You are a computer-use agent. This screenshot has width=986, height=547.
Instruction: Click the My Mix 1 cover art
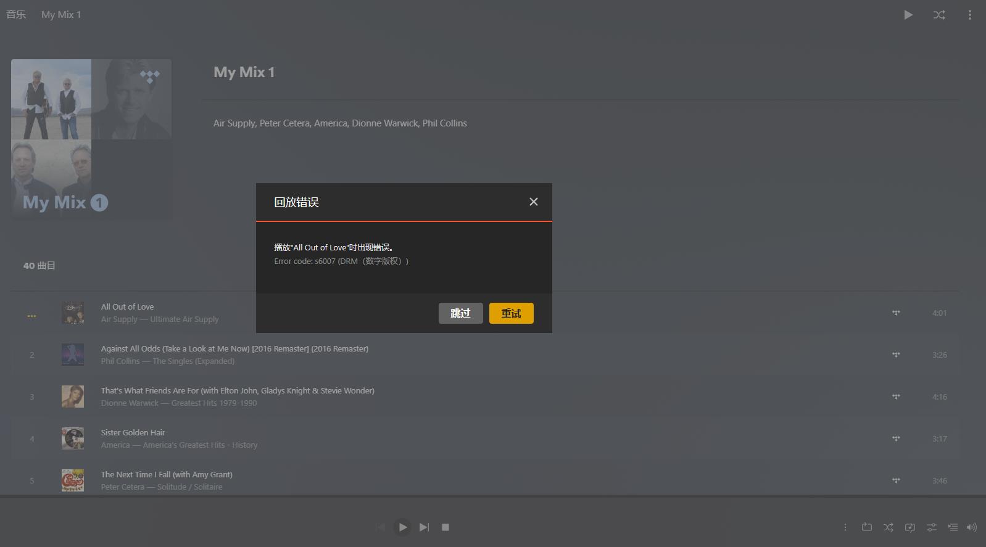click(x=91, y=139)
